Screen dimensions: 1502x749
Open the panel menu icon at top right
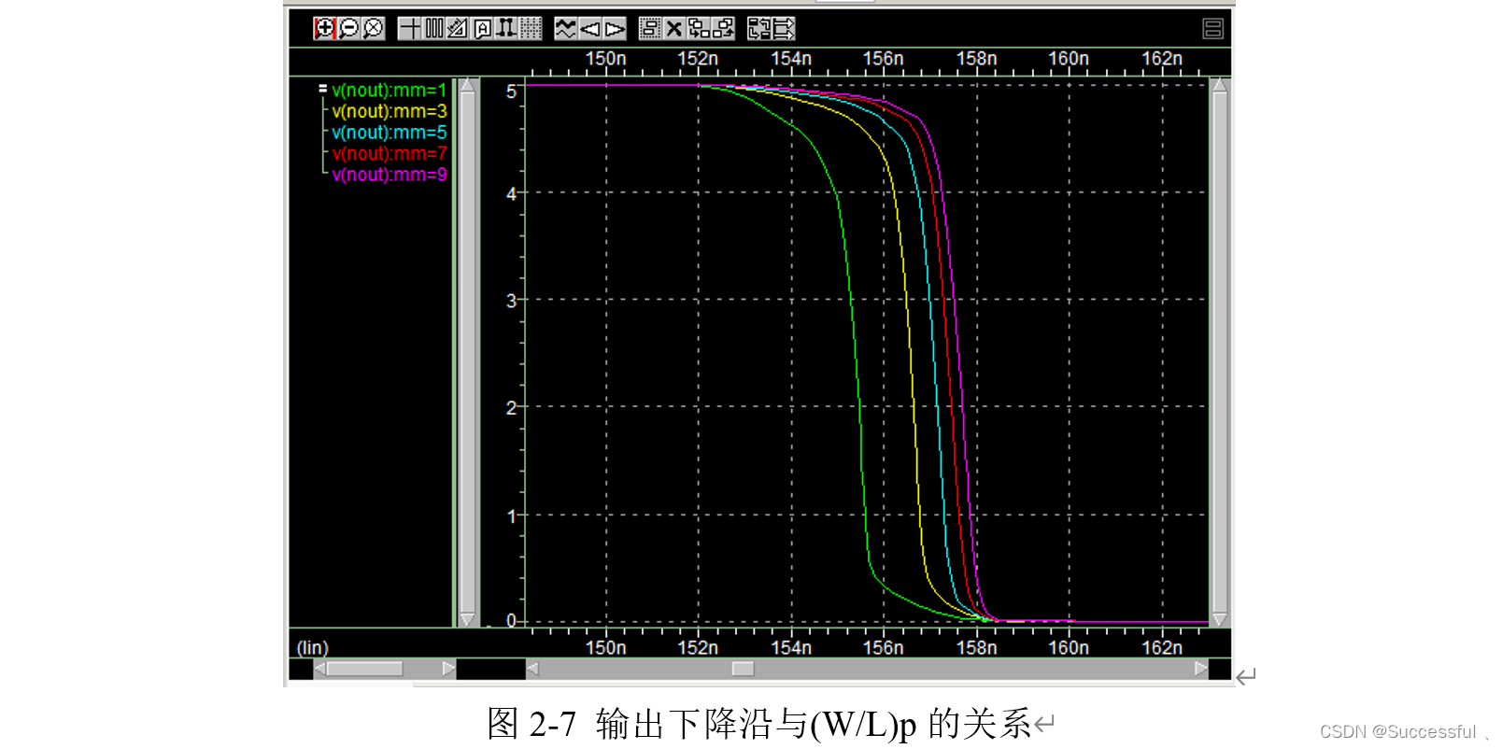click(1212, 29)
